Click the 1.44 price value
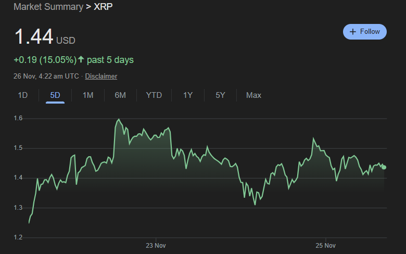The height and width of the screenshot is (254, 406). (x=34, y=36)
